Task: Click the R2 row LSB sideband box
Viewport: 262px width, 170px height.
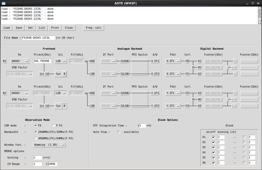Action: click(x=92, y=106)
